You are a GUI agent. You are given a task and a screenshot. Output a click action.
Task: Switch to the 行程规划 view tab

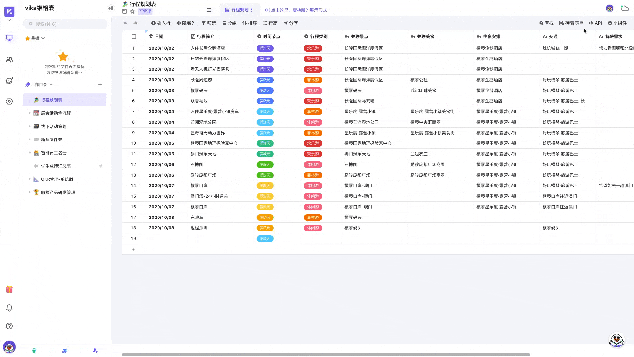(x=239, y=10)
